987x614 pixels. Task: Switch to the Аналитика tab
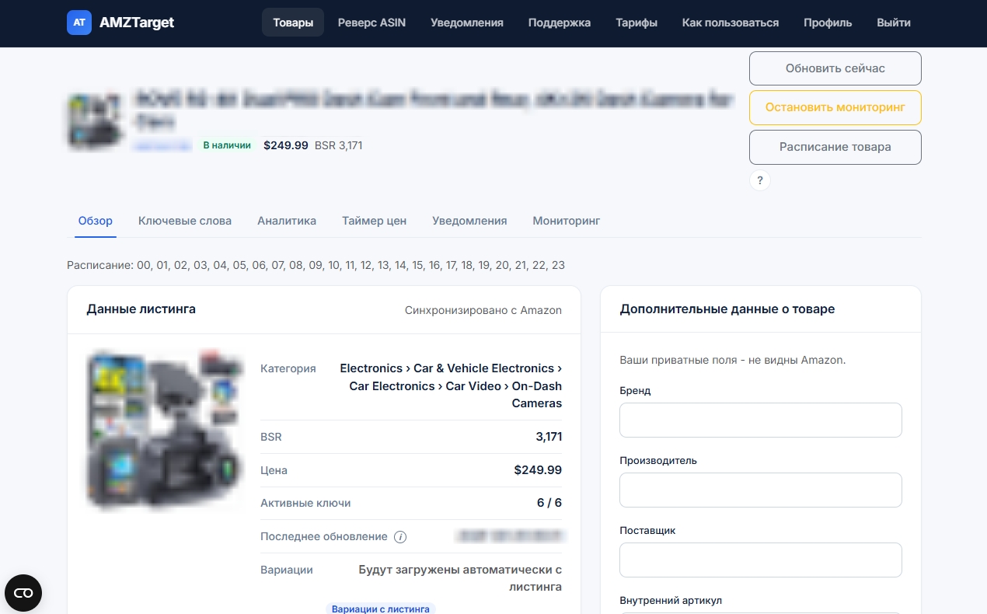tap(287, 221)
